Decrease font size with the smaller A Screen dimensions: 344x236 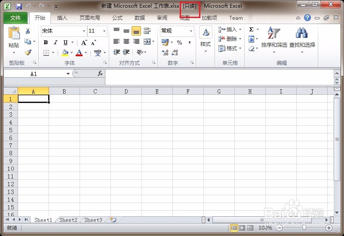point(94,42)
